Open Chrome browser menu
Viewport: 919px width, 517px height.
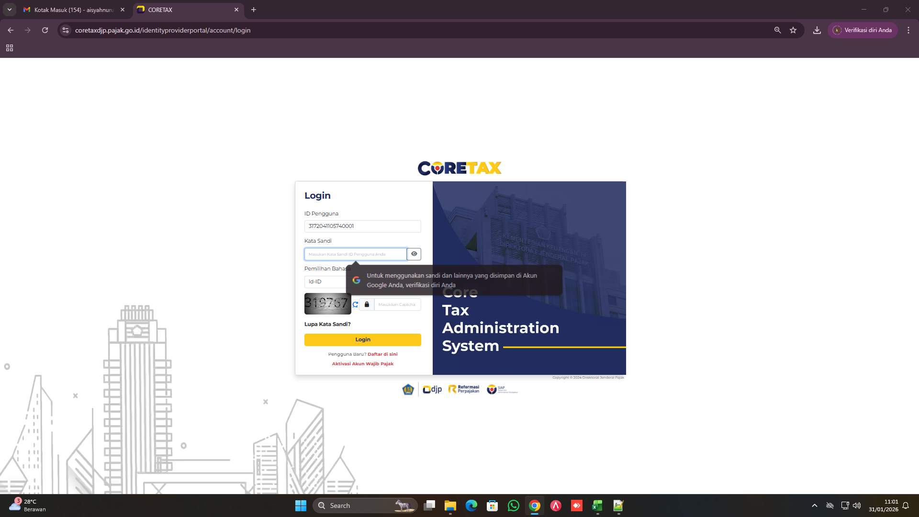(x=908, y=30)
